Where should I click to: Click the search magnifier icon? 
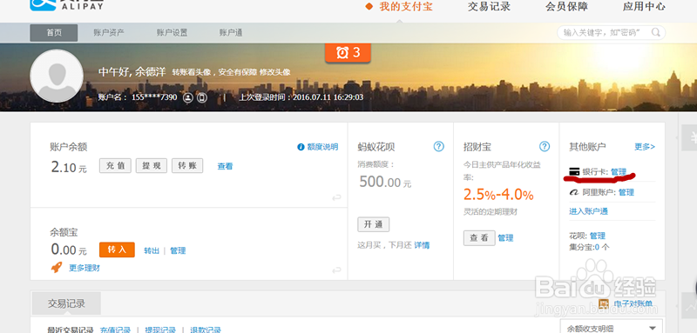656,32
